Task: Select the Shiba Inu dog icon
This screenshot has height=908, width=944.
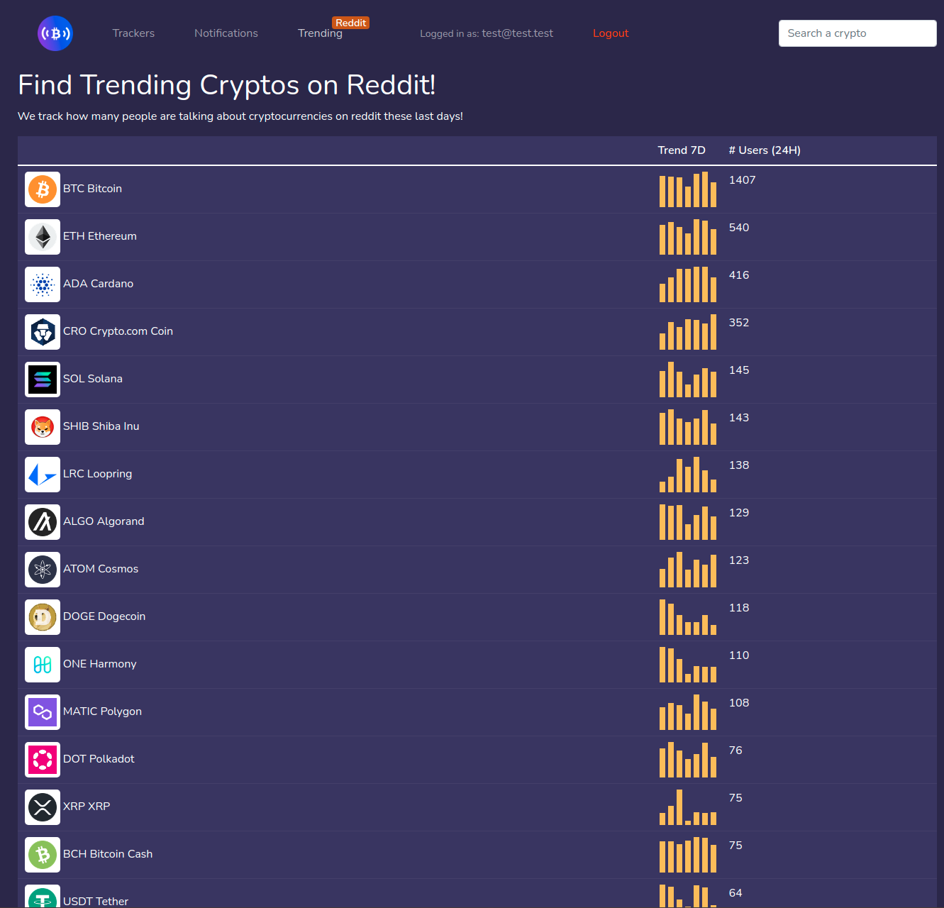Action: pyautogui.click(x=42, y=427)
